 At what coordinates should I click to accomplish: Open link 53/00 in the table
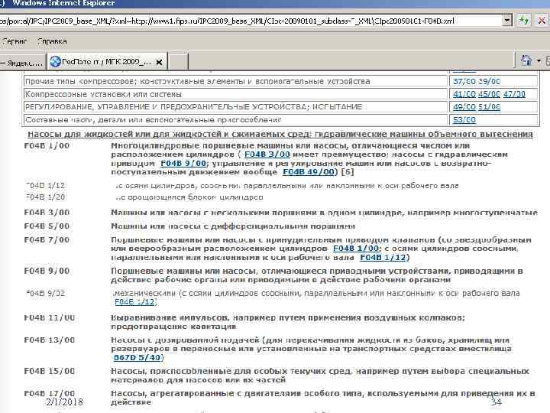pos(464,120)
